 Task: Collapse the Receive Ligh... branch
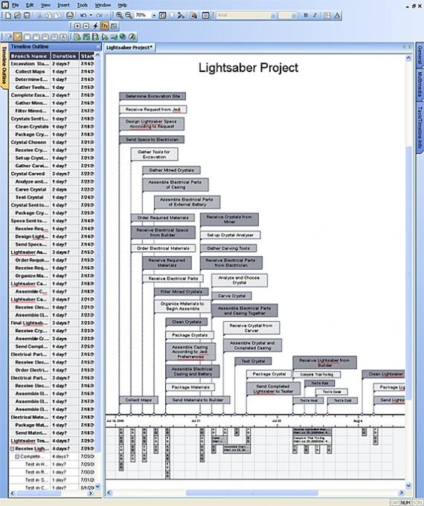13,449
